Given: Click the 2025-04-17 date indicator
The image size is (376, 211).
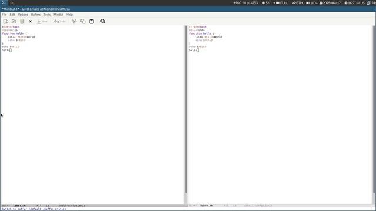Looking at the screenshot, I should tap(330, 3).
